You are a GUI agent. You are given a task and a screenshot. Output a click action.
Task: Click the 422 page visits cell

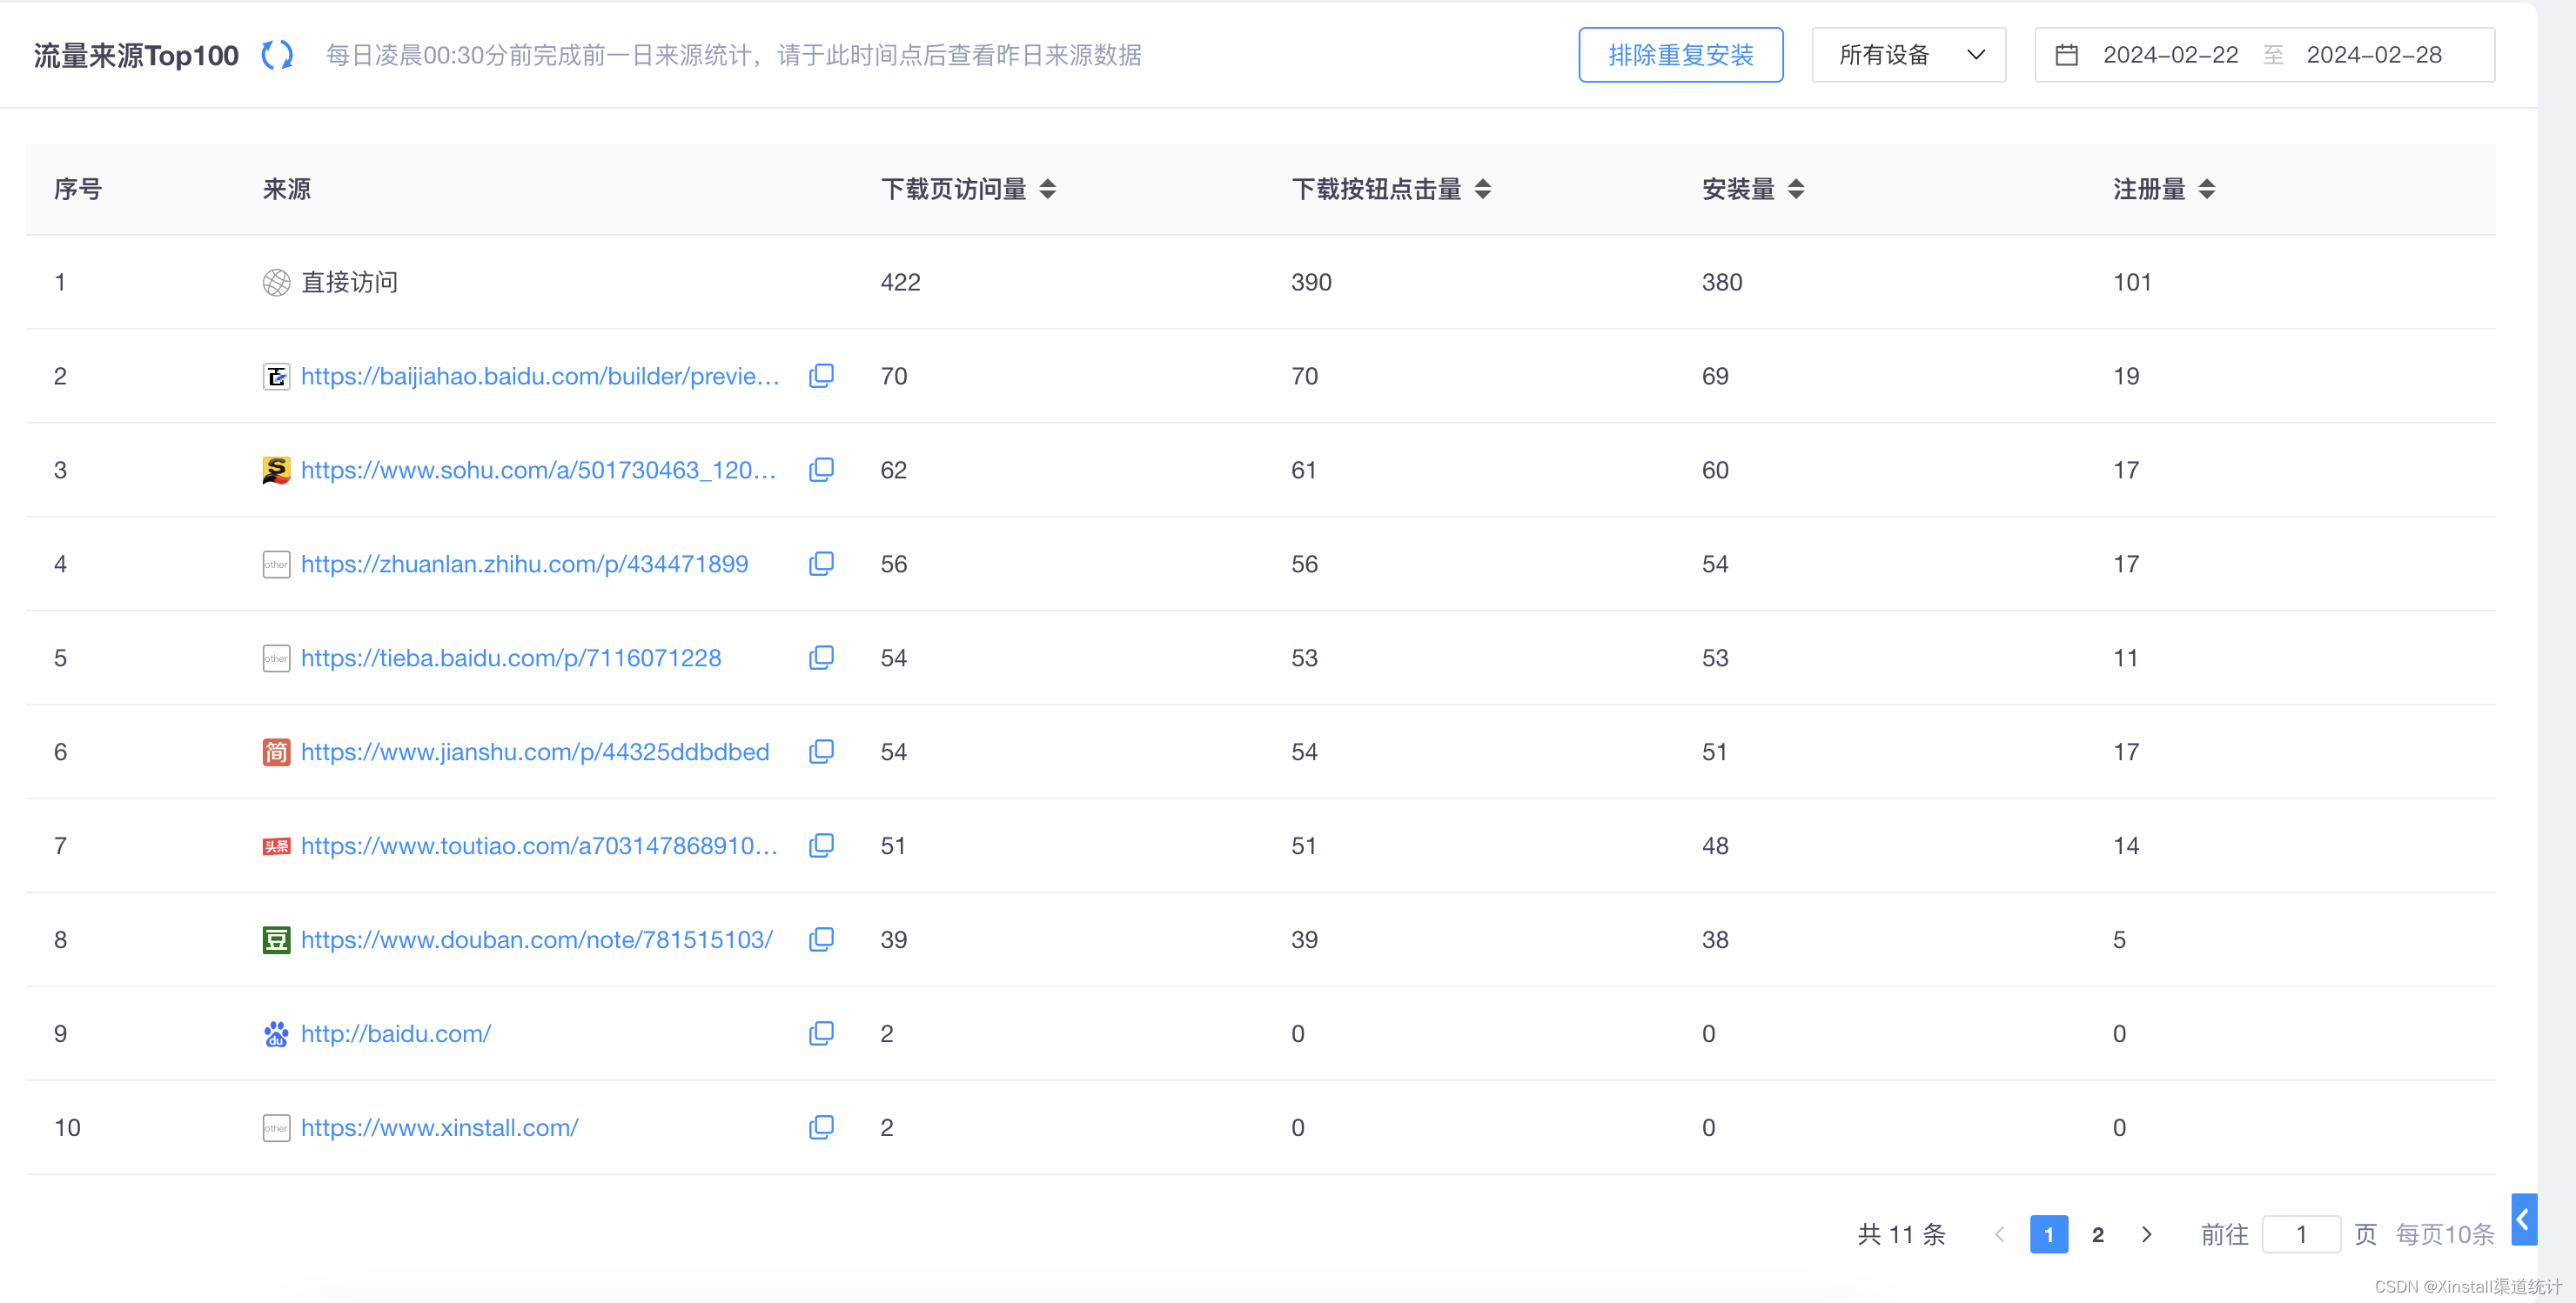[x=900, y=283]
